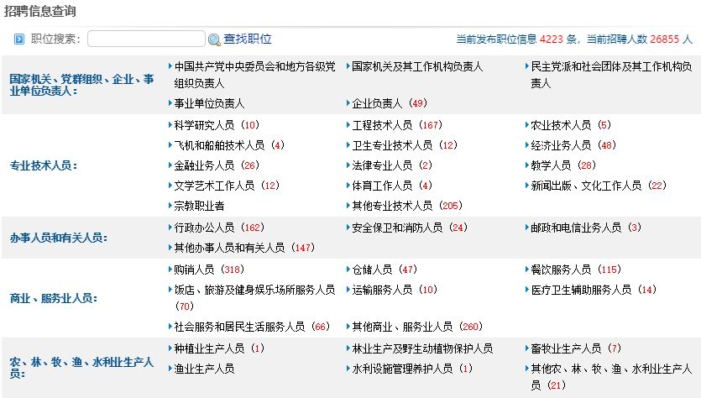
Task: Click the arrow bullet beside 仓储人员
Action: coord(346,270)
